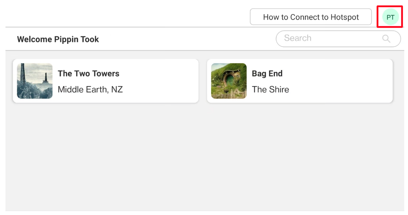Click the initials PT in the green circle
The image size is (408, 215).
tap(390, 18)
